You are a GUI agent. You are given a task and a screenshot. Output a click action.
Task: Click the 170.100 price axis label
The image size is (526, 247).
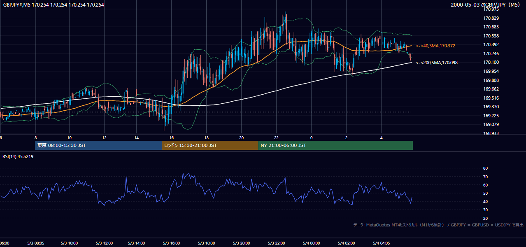point(491,62)
